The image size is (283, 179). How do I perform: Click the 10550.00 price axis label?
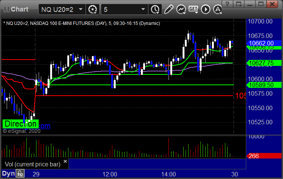260,108
